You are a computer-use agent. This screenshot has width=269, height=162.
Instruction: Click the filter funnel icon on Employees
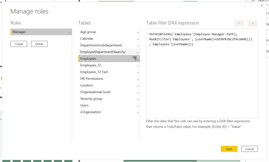click(134, 59)
